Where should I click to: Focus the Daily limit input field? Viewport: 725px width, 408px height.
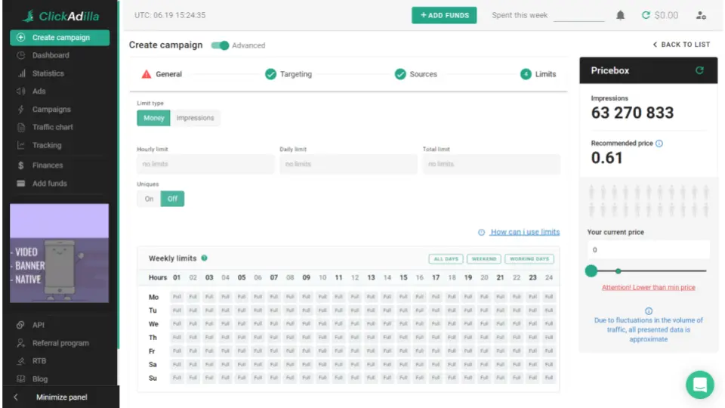coord(347,164)
